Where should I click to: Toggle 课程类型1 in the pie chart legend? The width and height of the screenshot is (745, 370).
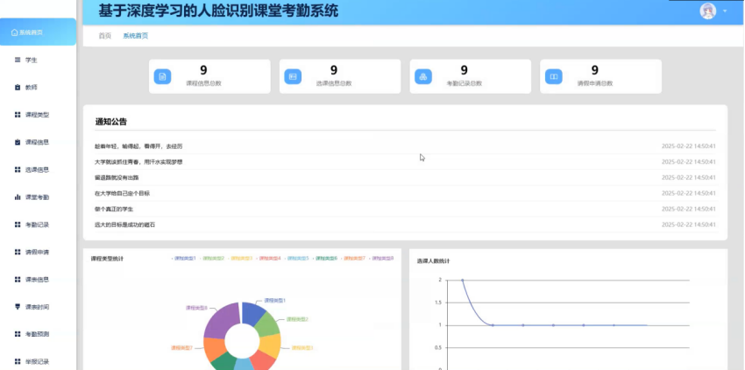(183, 259)
